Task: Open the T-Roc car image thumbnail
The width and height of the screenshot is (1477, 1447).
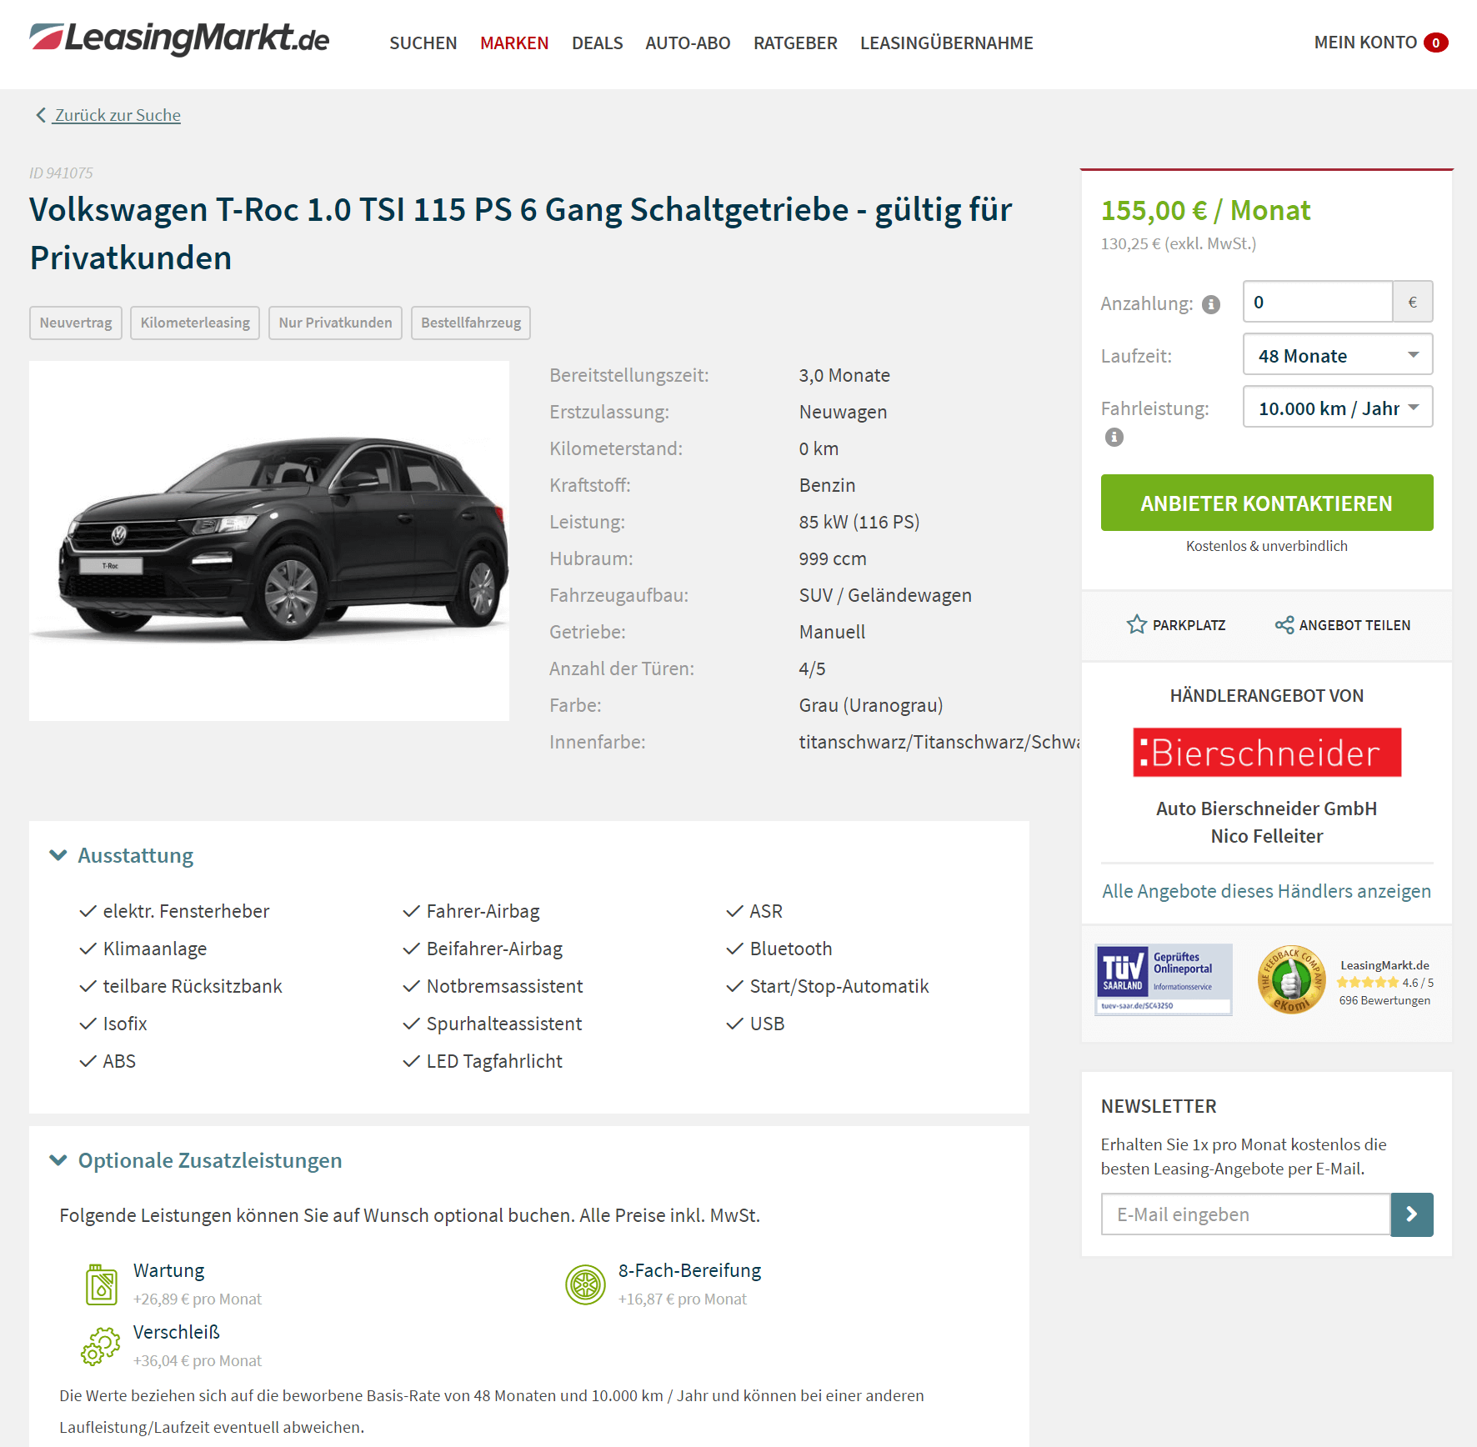Action: point(269,541)
